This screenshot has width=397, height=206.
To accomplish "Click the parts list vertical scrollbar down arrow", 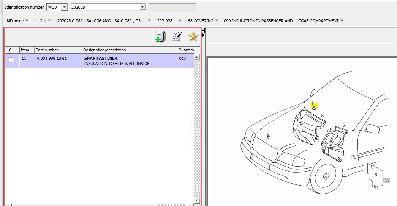I will tap(197, 200).
